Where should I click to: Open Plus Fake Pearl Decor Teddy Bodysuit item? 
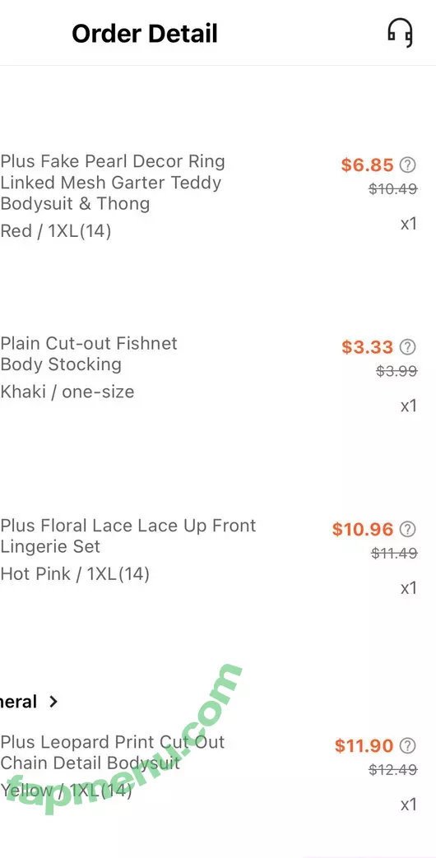point(113,183)
